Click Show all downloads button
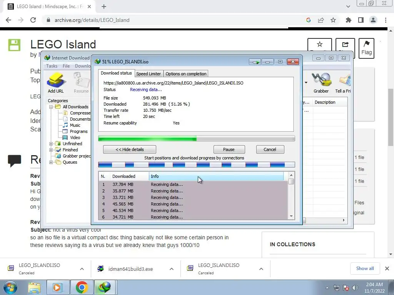394x295 pixels. [365, 268]
